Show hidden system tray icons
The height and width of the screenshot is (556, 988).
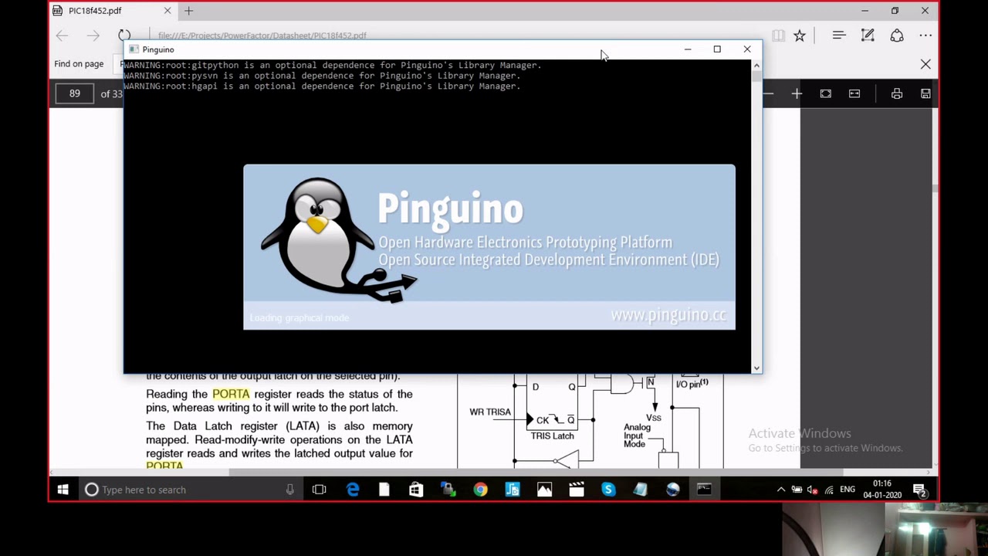pos(780,490)
